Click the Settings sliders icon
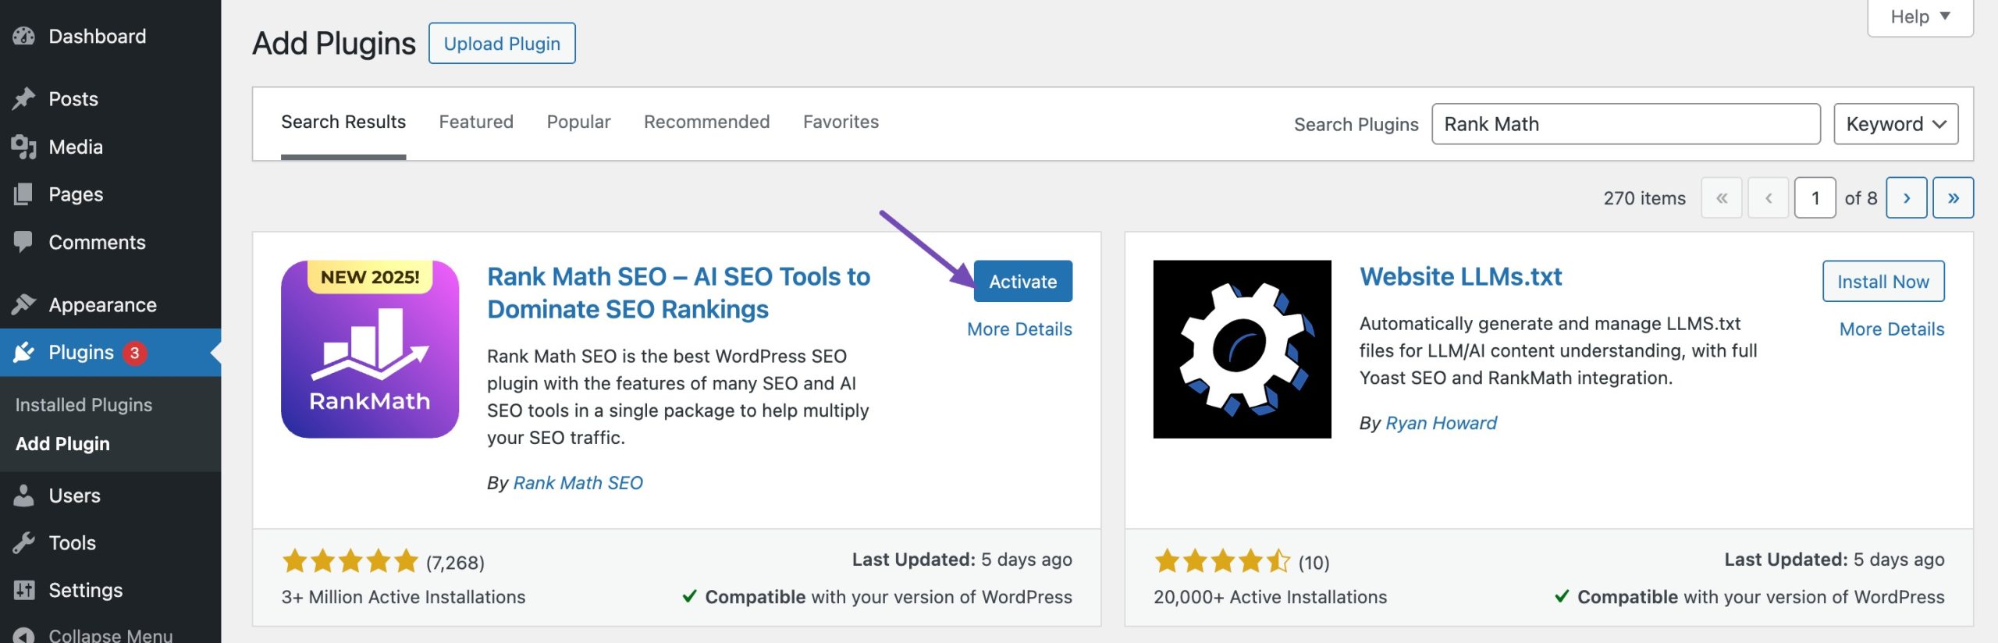The image size is (1998, 643). coord(24,590)
